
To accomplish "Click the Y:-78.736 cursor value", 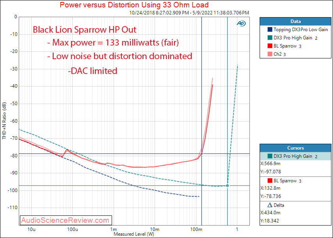I will (x=271, y=196).
